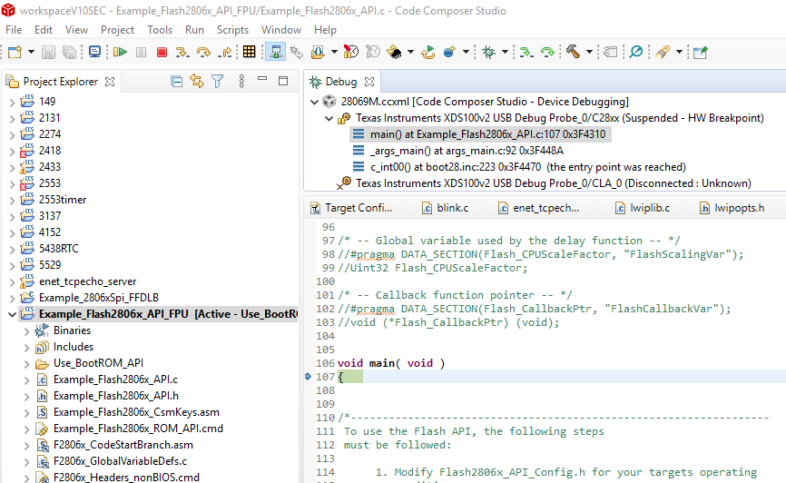Click the Restart icon with green arrow
Screen dimensions: 786x483
click(x=428, y=52)
